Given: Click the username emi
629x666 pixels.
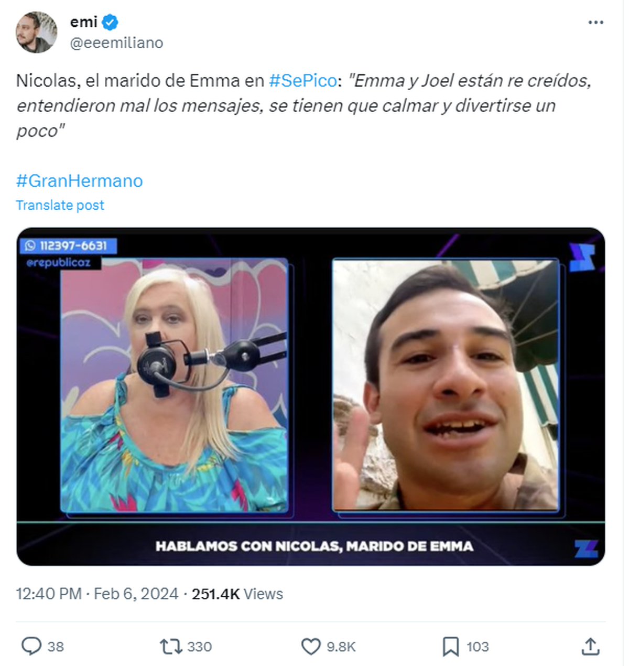Looking at the screenshot, I should tap(84, 22).
